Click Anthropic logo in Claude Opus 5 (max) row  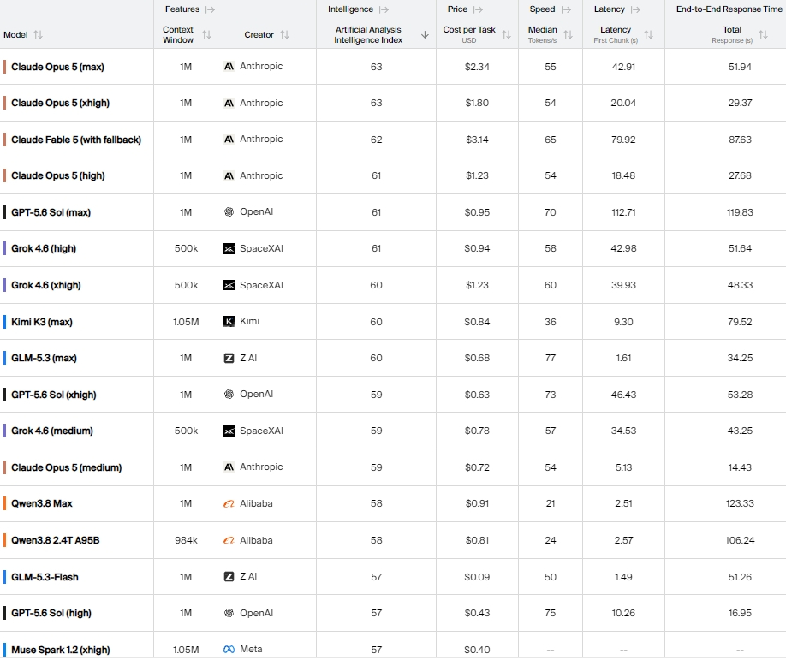point(229,66)
